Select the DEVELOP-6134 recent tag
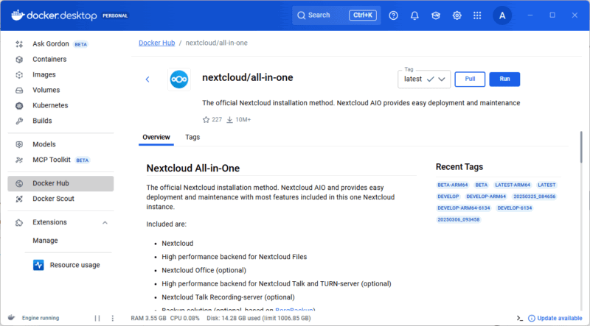The height and width of the screenshot is (326, 590). point(514,208)
